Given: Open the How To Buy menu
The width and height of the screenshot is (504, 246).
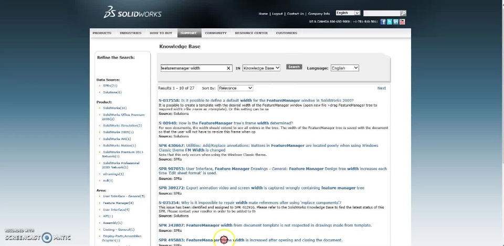Looking at the screenshot, I should [x=161, y=33].
